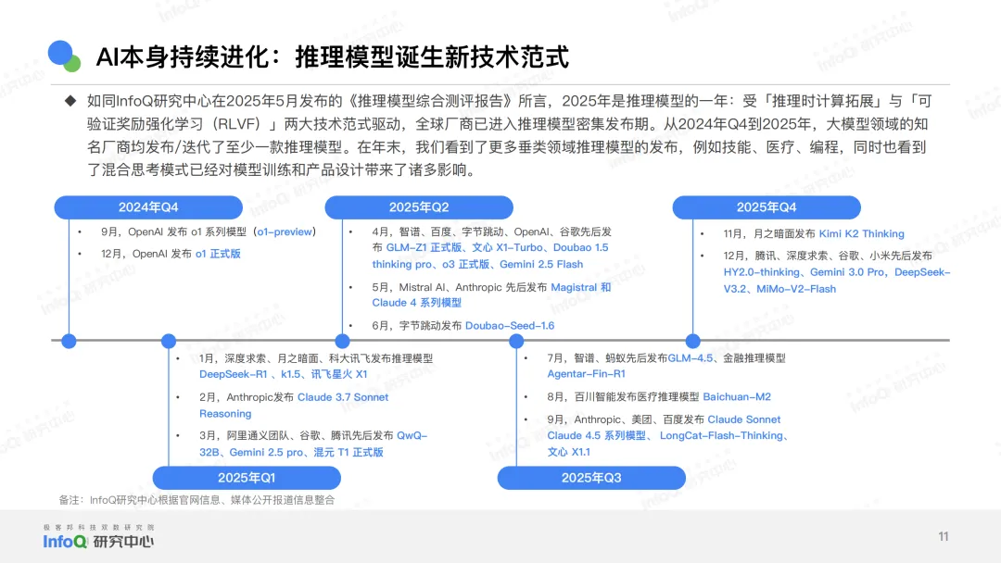Select the timeline dot under 2025年Q4
Screen dimensions: 1001x563
[x=692, y=341]
